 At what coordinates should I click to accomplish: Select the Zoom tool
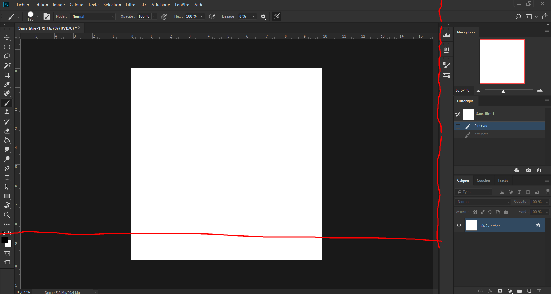[x=7, y=215]
